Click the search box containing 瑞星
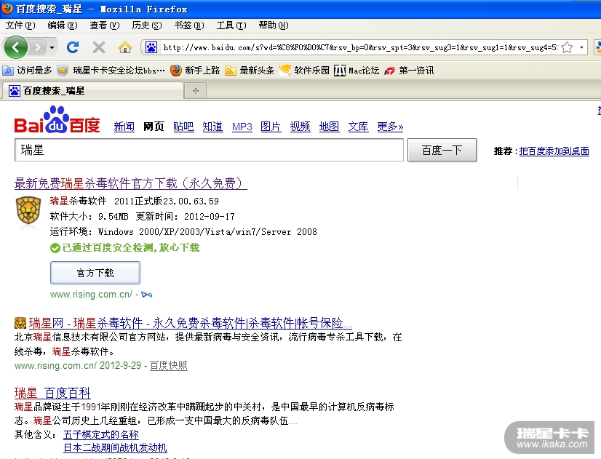 click(x=209, y=150)
